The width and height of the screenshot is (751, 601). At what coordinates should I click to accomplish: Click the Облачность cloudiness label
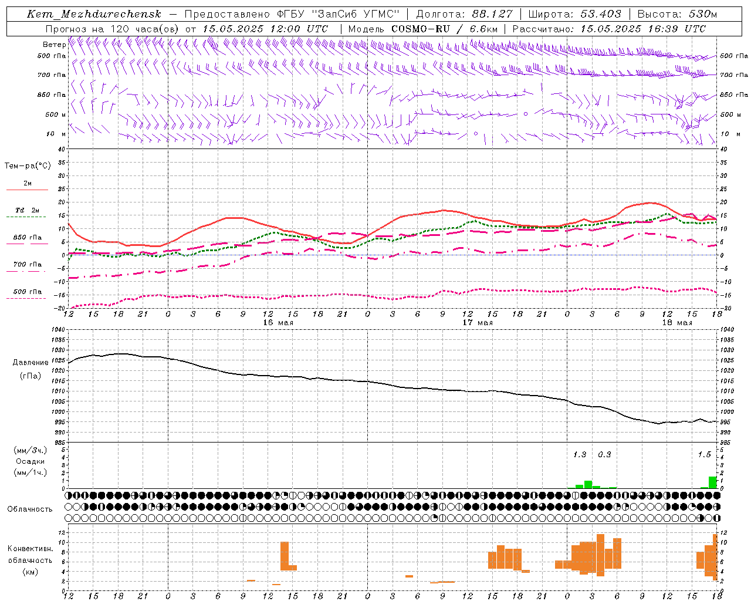click(30, 509)
